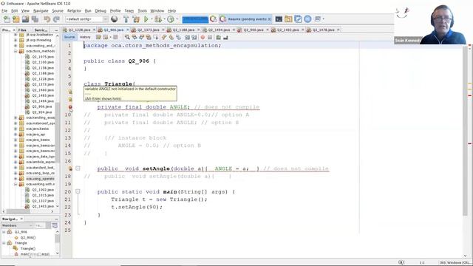Switch to the Q2_1478.java editor tab
Viewport: 473px width, 266px height.
coord(323,30)
